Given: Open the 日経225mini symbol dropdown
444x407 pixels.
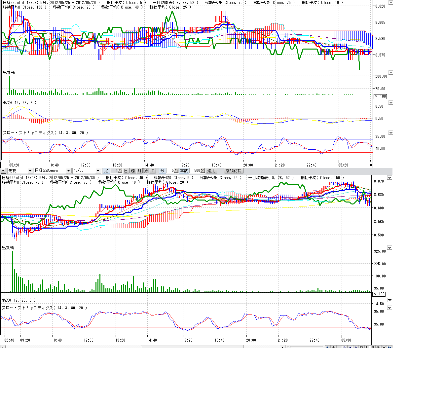Looking at the screenshot, I should [x=68, y=171].
